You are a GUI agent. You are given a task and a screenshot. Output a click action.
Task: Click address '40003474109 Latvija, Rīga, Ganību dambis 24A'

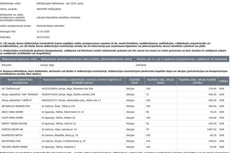tap(68, 95)
